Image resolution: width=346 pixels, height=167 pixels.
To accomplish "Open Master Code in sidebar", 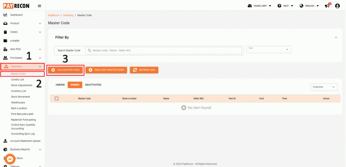I will click(18, 74).
